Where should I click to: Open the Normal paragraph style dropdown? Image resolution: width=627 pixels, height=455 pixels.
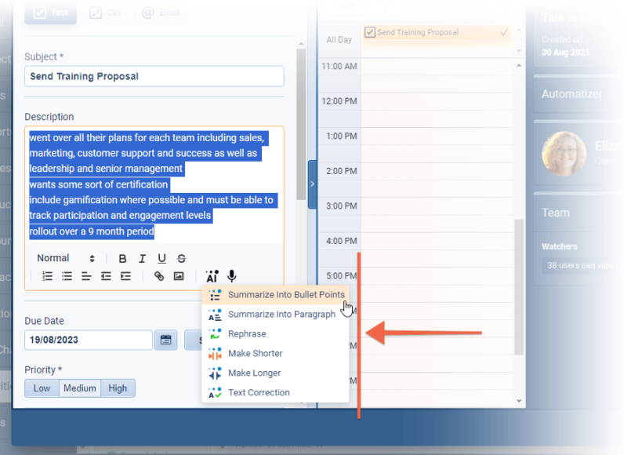pyautogui.click(x=66, y=258)
